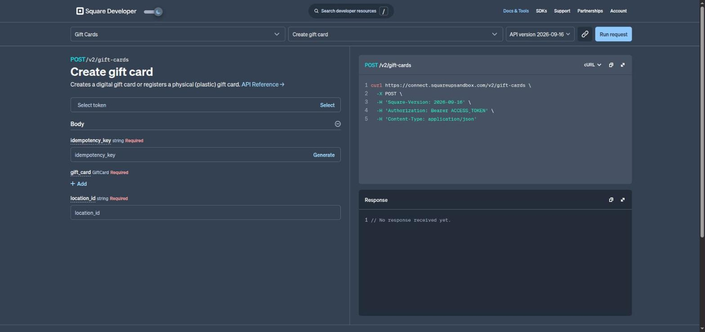The image size is (705, 332).
Task: Click the Square-Version header line
Action: [424, 102]
